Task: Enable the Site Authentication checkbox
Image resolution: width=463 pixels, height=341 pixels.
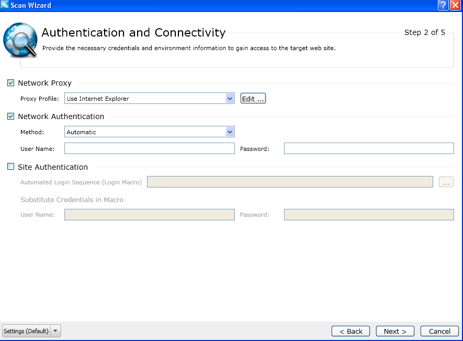Action: pos(10,167)
